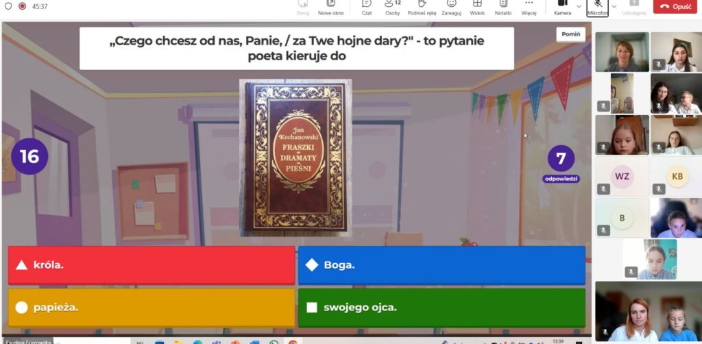Screen dimensions: 702x344
Task: Choose the blue answer Boga
Action: pos(441,265)
